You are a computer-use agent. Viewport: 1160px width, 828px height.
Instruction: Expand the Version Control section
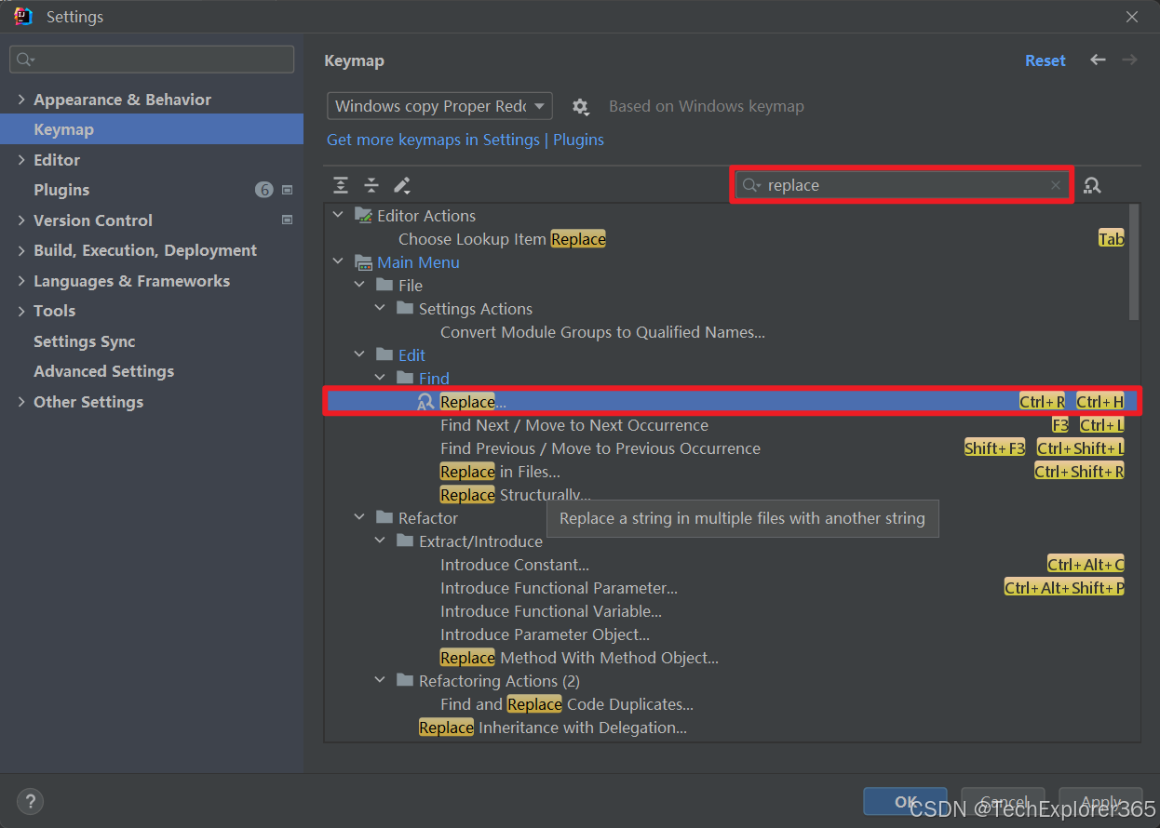[x=21, y=220]
